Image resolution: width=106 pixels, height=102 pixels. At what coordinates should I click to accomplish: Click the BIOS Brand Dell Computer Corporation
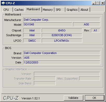point(62,53)
